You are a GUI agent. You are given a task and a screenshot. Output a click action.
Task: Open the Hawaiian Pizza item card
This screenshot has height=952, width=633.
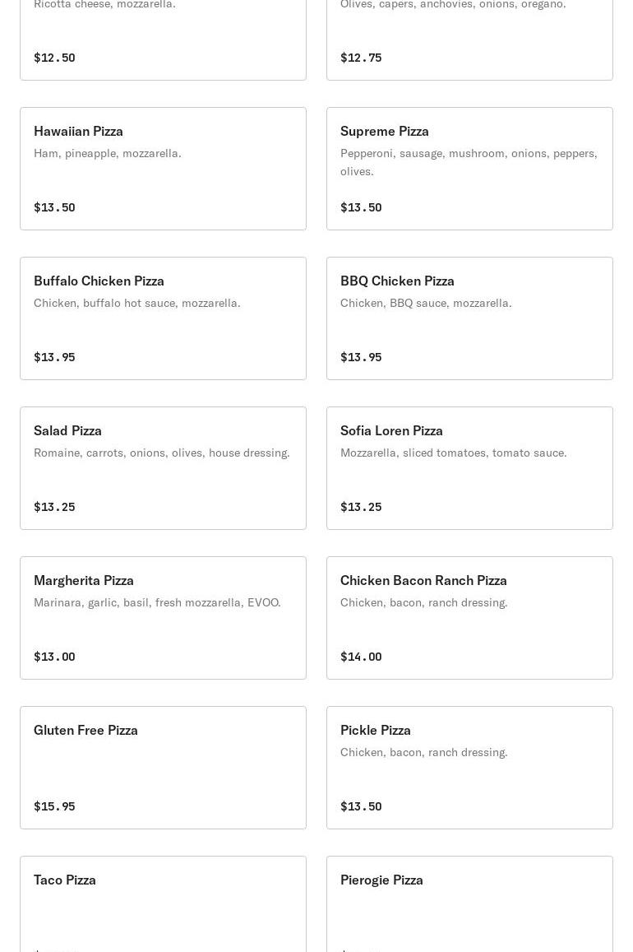point(163,169)
